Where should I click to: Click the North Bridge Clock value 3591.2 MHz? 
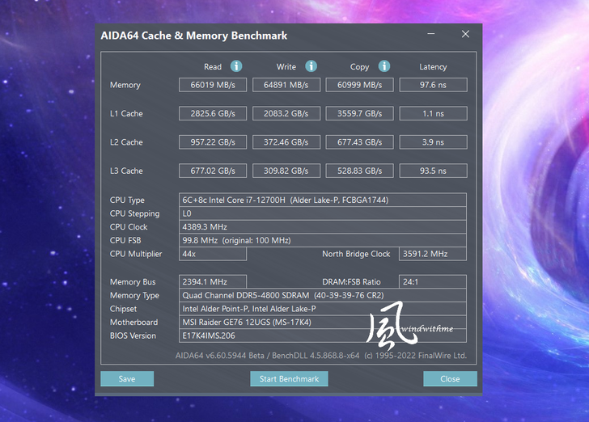[x=433, y=254]
